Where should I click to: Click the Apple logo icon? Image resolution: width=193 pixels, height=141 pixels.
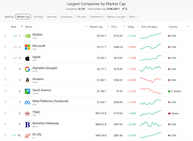tap(27, 58)
